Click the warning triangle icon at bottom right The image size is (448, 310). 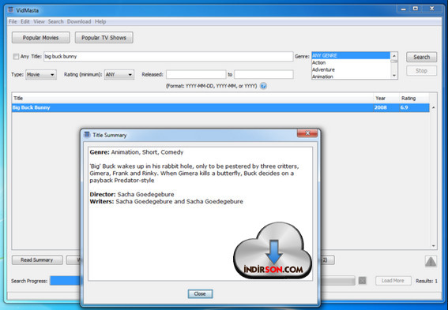pos(431,261)
